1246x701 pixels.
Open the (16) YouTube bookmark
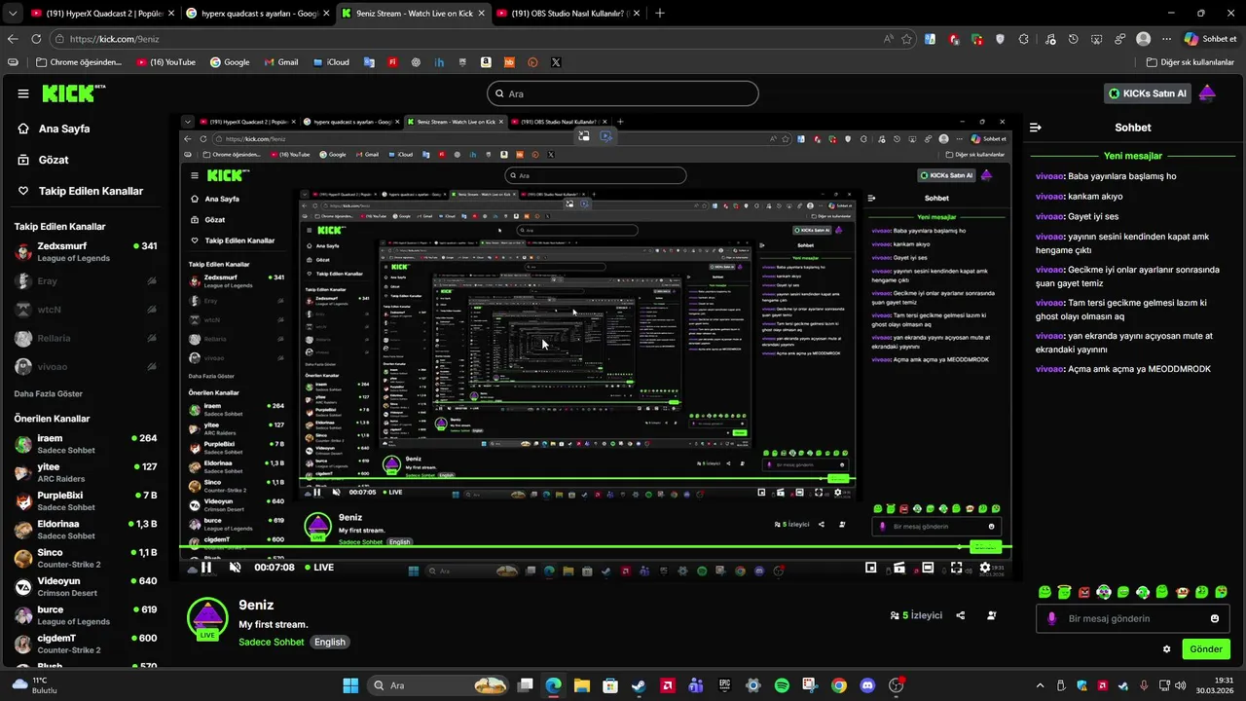click(x=166, y=62)
